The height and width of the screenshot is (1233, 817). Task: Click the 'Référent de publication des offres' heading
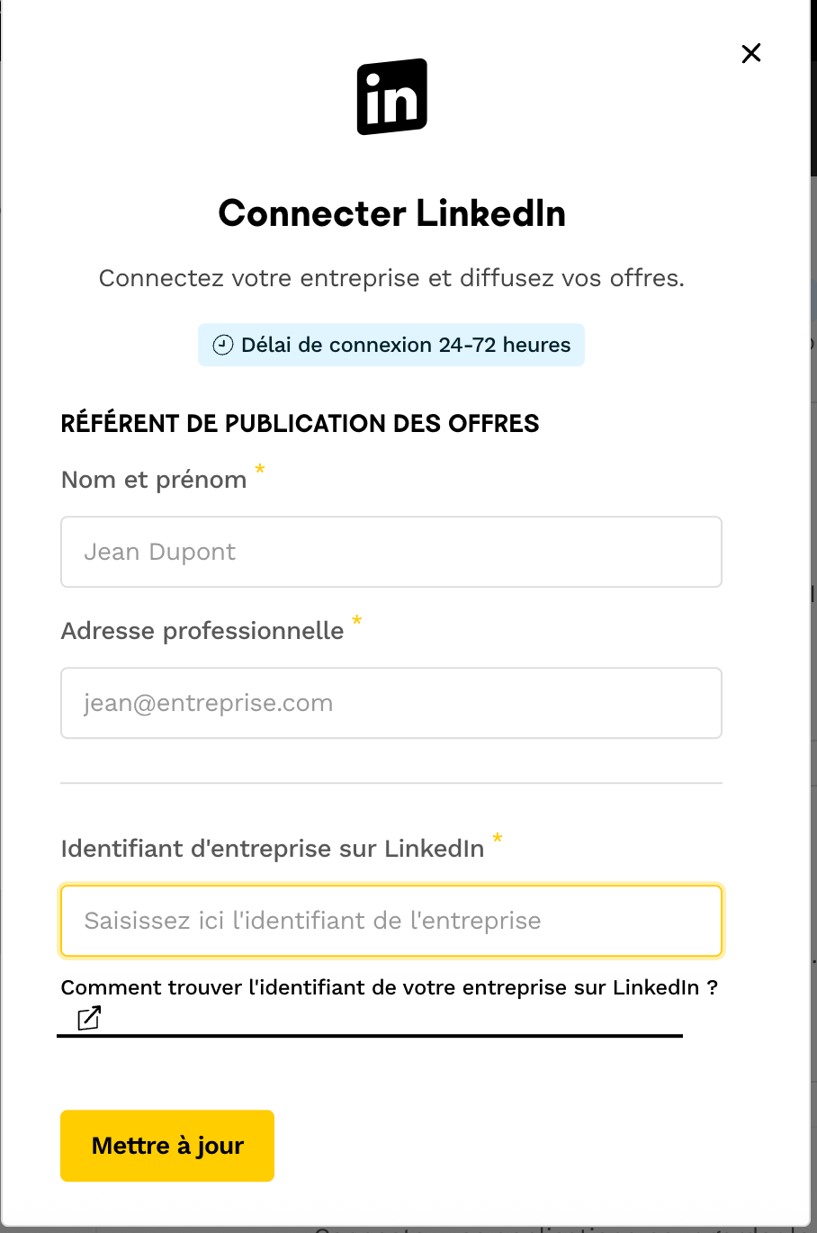(300, 423)
